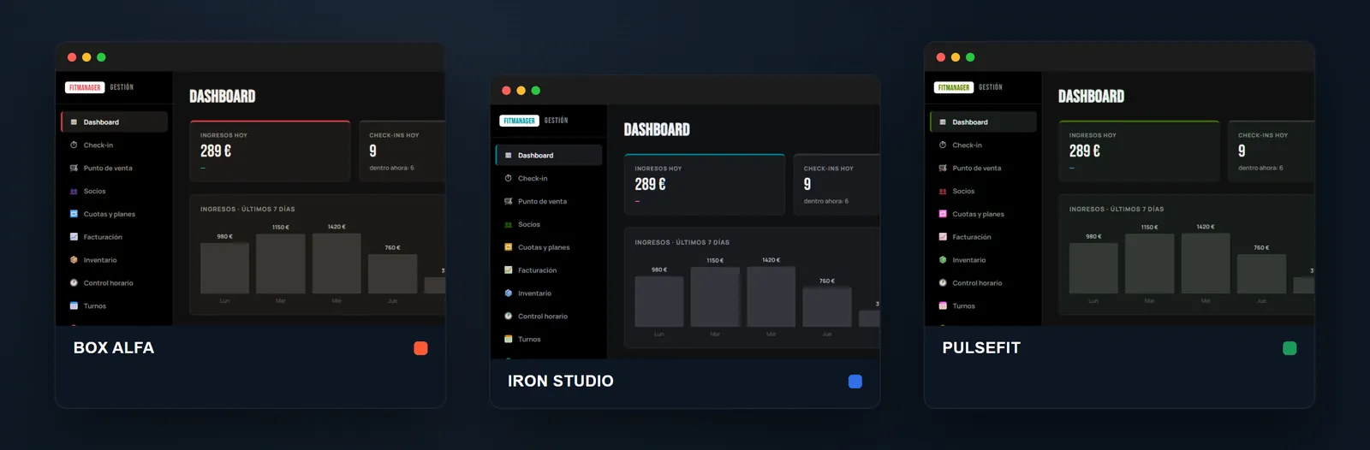1370x450 pixels.
Task: Click Control horario icon in Pulsefit sidebar
Action: [x=943, y=283]
